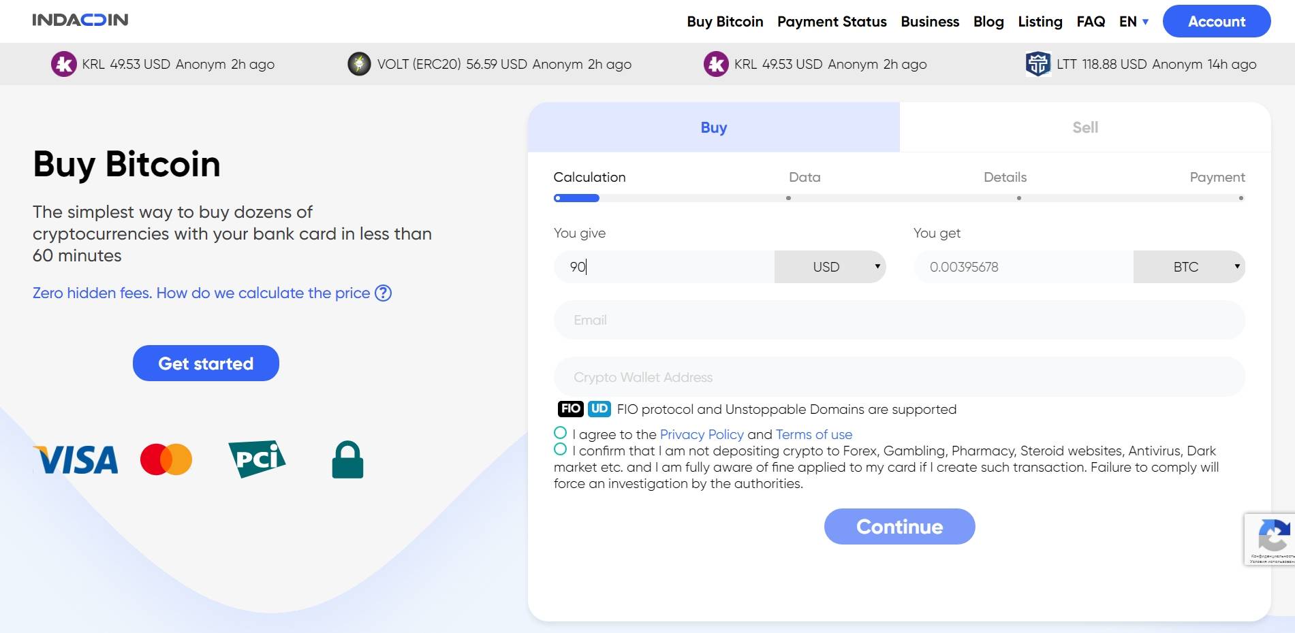Image resolution: width=1295 pixels, height=633 pixels.
Task: Click the Details step label
Action: click(1005, 177)
